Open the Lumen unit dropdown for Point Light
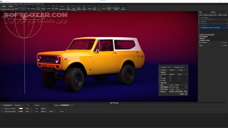Viewport: 228px width, 128px height. [x=43, y=111]
